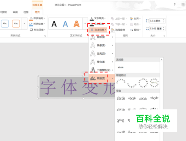Click the Drawing Tools (绘图工具) contextual tab
This screenshot has height=141, width=186.
[37, 5]
